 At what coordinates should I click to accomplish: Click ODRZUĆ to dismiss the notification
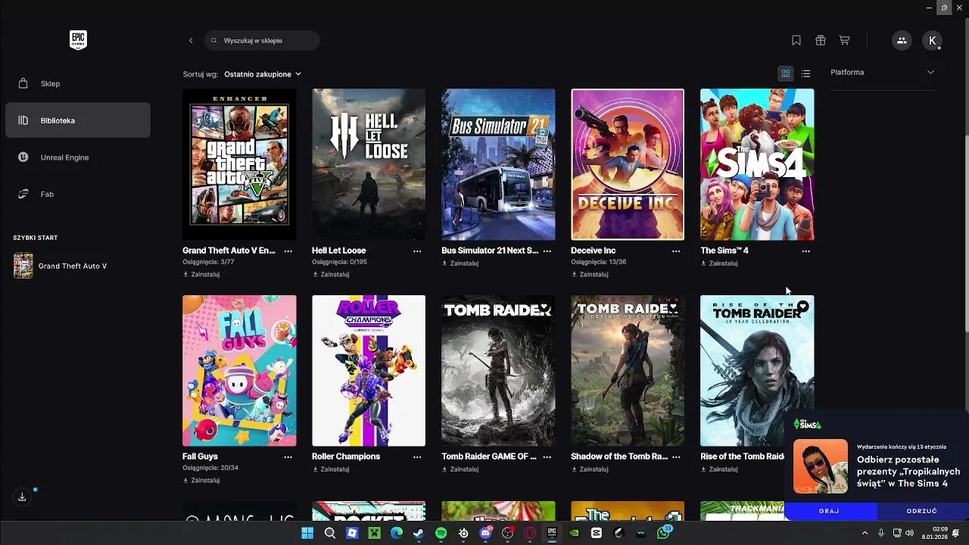pyautogui.click(x=922, y=511)
